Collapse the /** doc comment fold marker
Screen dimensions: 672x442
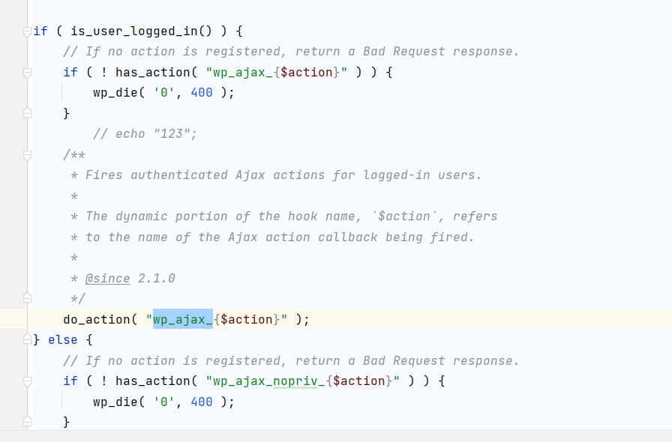(x=27, y=155)
